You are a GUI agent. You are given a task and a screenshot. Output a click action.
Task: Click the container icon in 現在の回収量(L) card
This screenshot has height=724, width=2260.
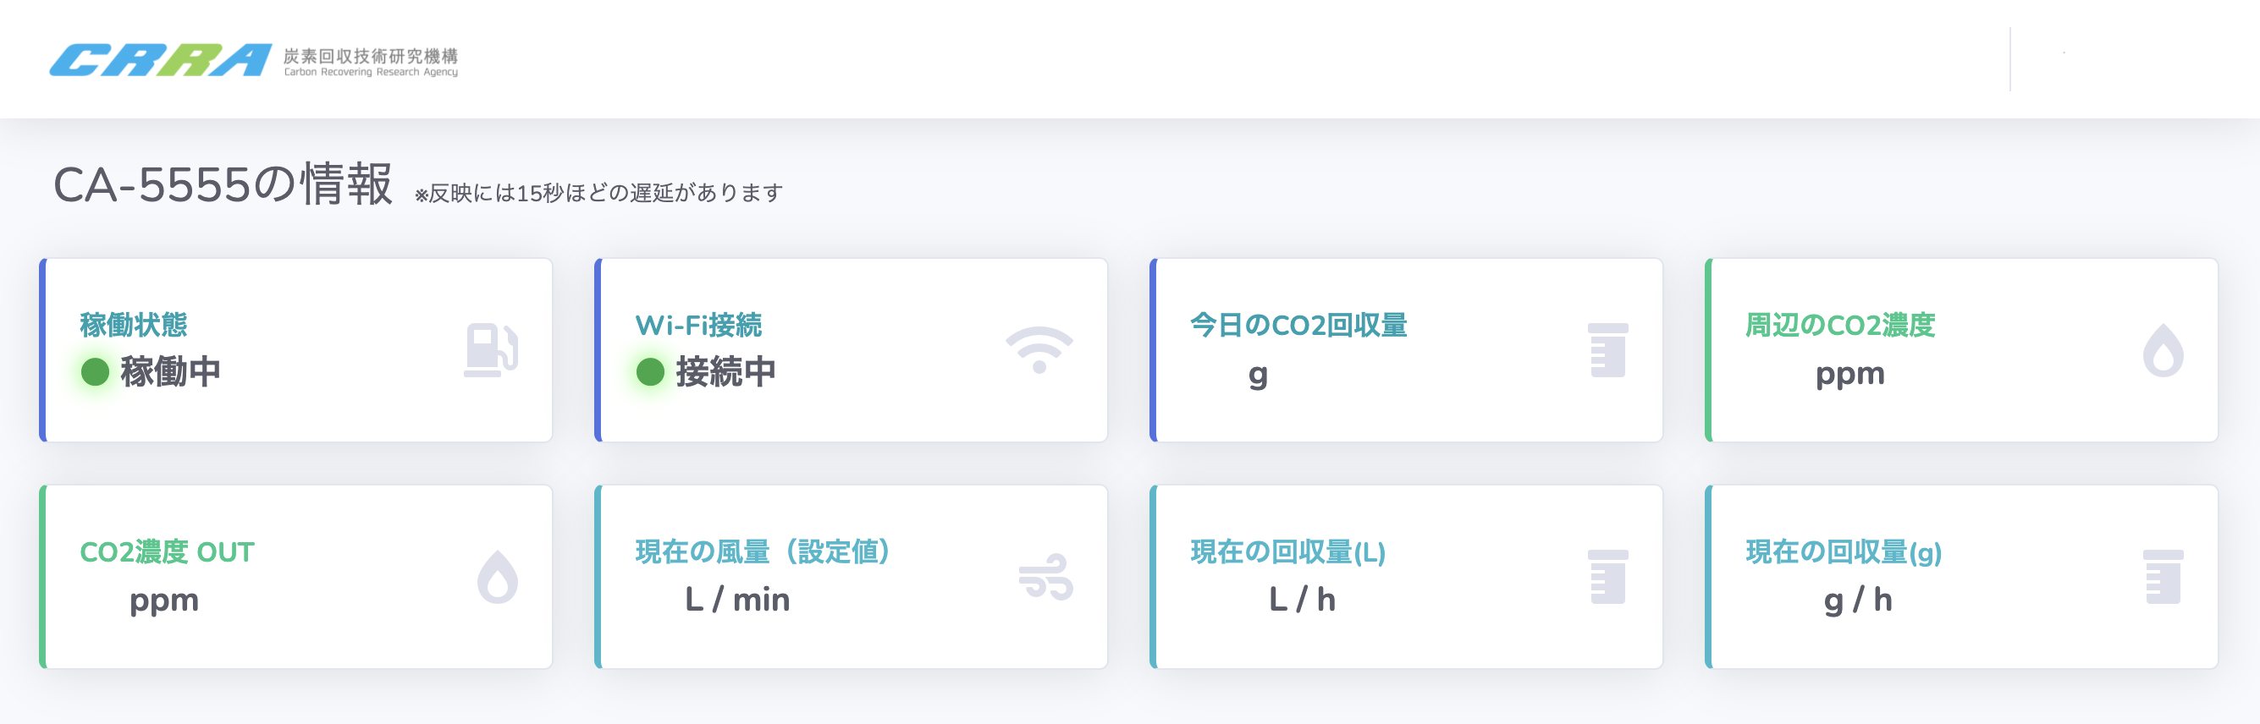pyautogui.click(x=1607, y=577)
